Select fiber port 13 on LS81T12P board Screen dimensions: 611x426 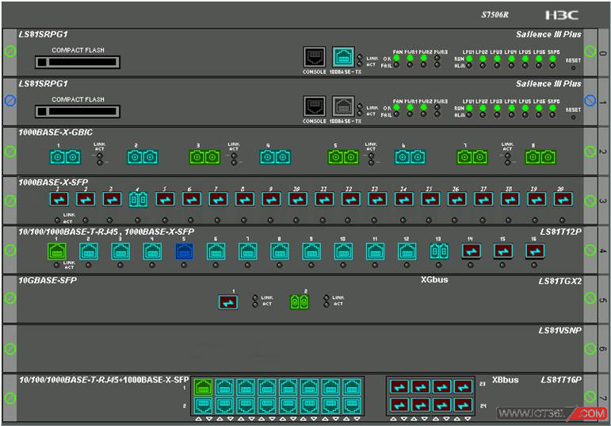tap(439, 251)
